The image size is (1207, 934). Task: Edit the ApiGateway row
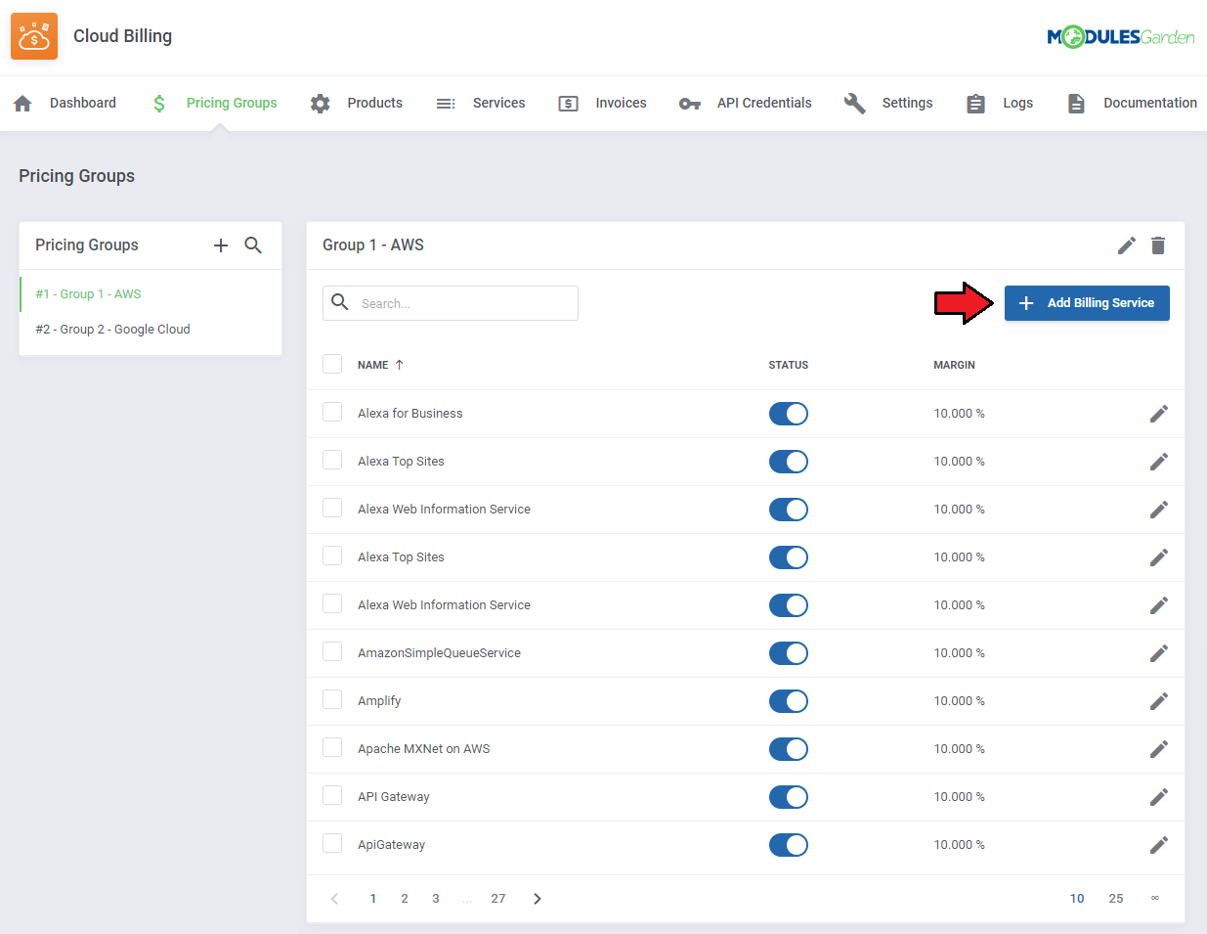[x=1159, y=845]
